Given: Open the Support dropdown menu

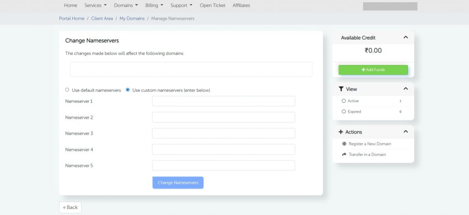Looking at the screenshot, I should click(x=181, y=6).
